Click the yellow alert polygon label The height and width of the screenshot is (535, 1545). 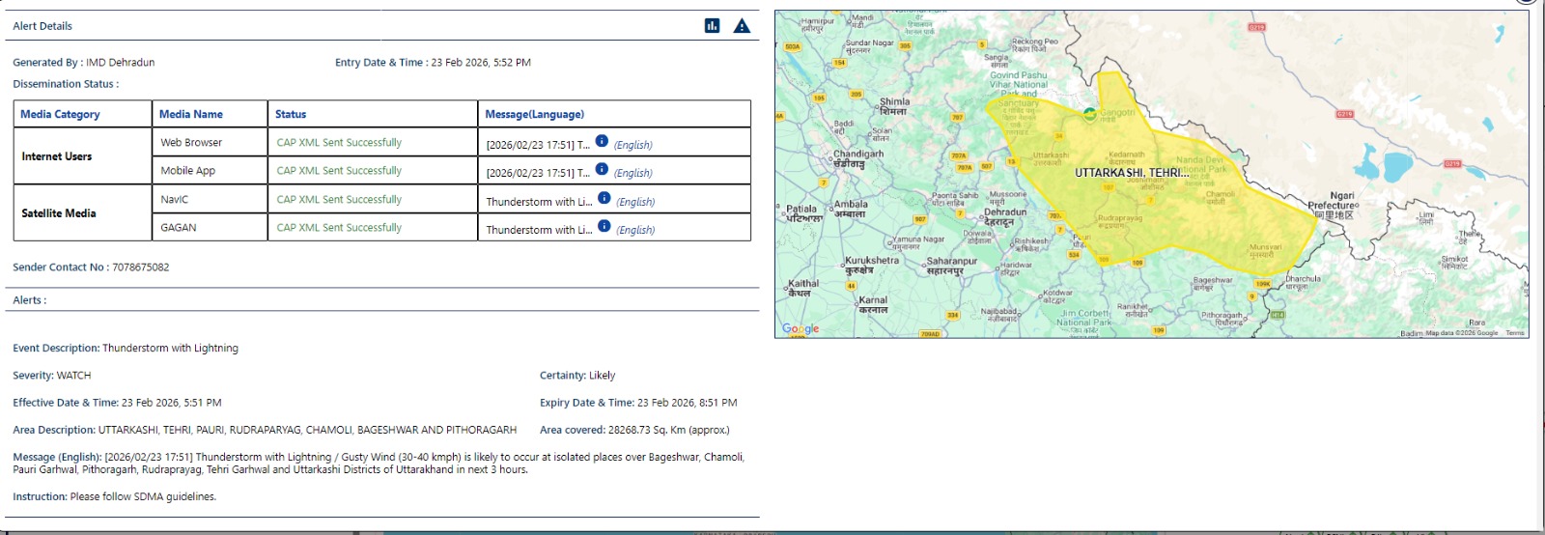coord(1128,173)
